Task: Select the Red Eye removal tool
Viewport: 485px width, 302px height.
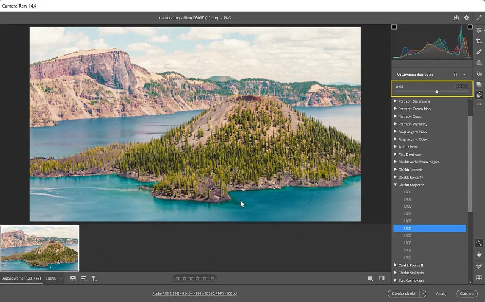Action: tap(479, 74)
